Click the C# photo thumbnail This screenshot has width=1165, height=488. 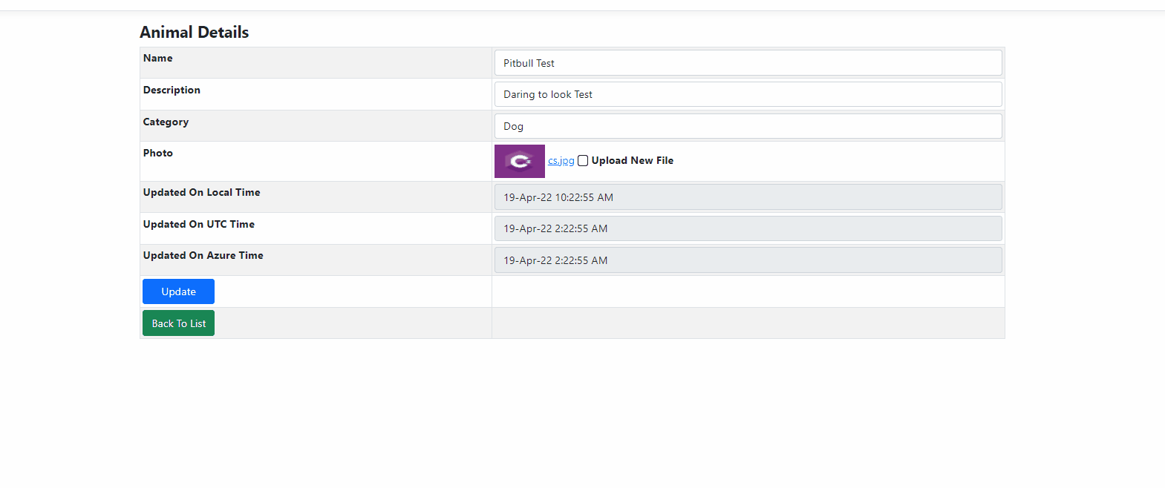pyautogui.click(x=520, y=161)
